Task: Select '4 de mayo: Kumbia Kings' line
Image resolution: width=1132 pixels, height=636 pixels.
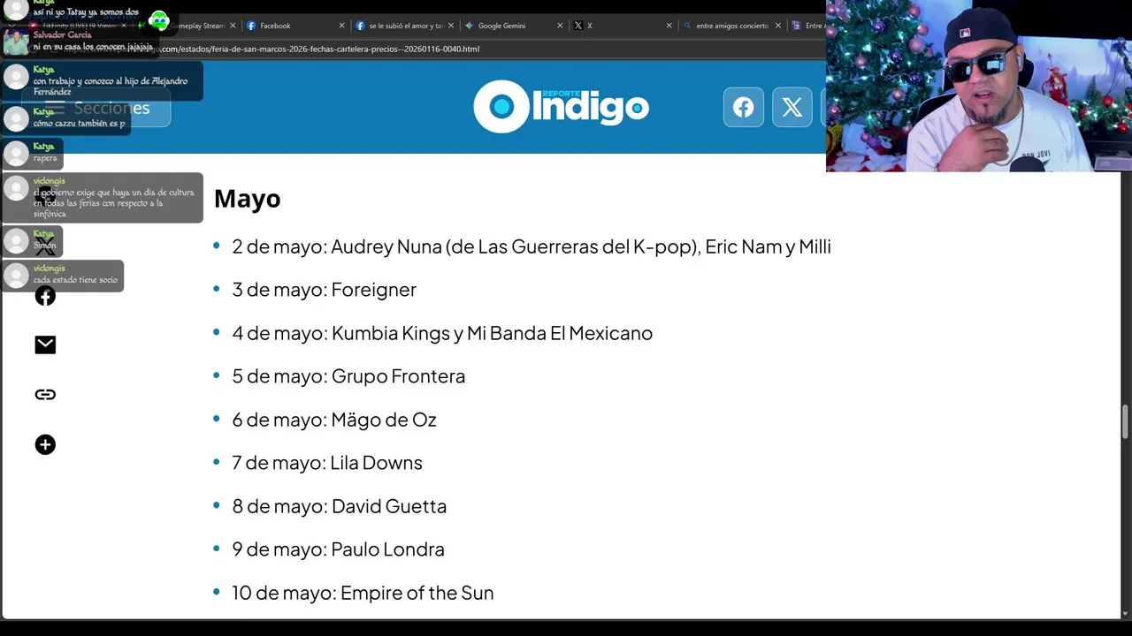Action: [x=442, y=333]
